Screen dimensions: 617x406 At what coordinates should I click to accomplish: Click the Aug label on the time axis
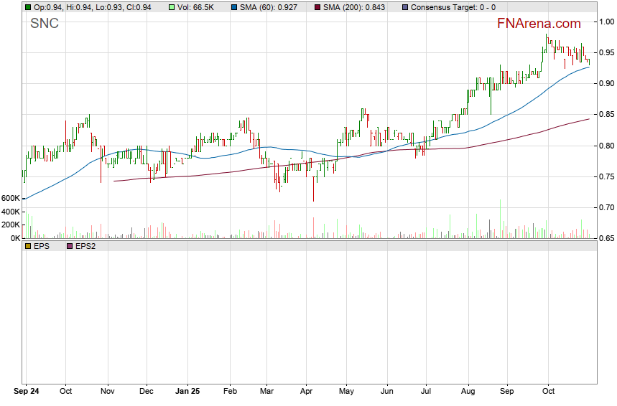point(468,392)
